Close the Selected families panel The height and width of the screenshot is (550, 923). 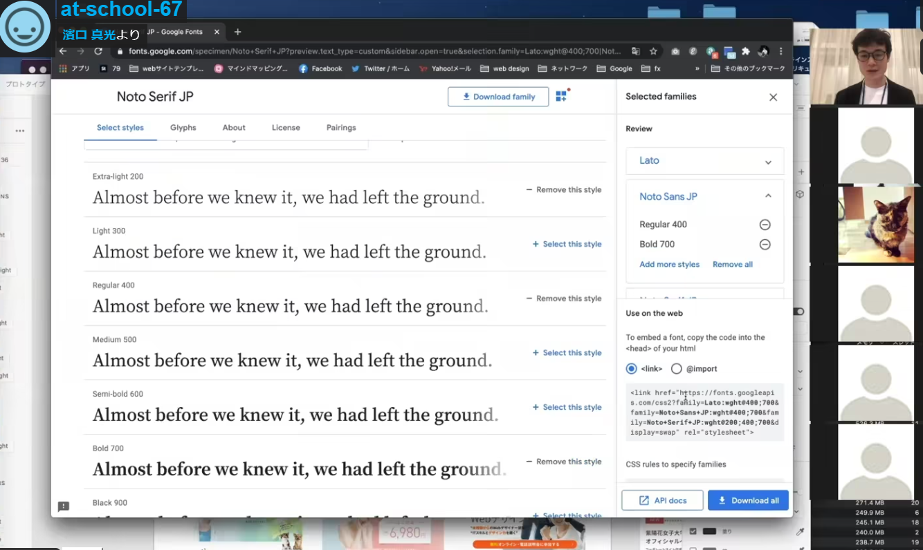click(774, 97)
